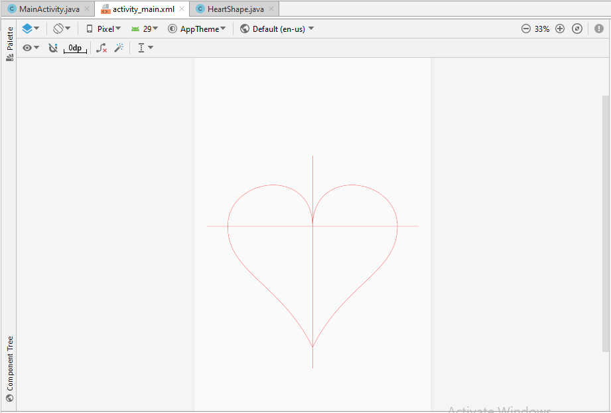Click the infer constraints magic wand
Image resolution: width=611 pixels, height=413 pixels.
[119, 48]
